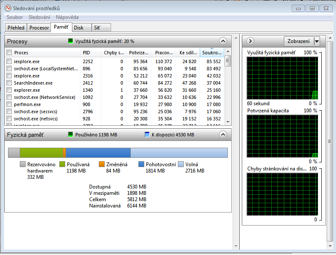336x255 pixels.
Task: Check the perfmon.exe checkbox
Action: coord(9,104)
